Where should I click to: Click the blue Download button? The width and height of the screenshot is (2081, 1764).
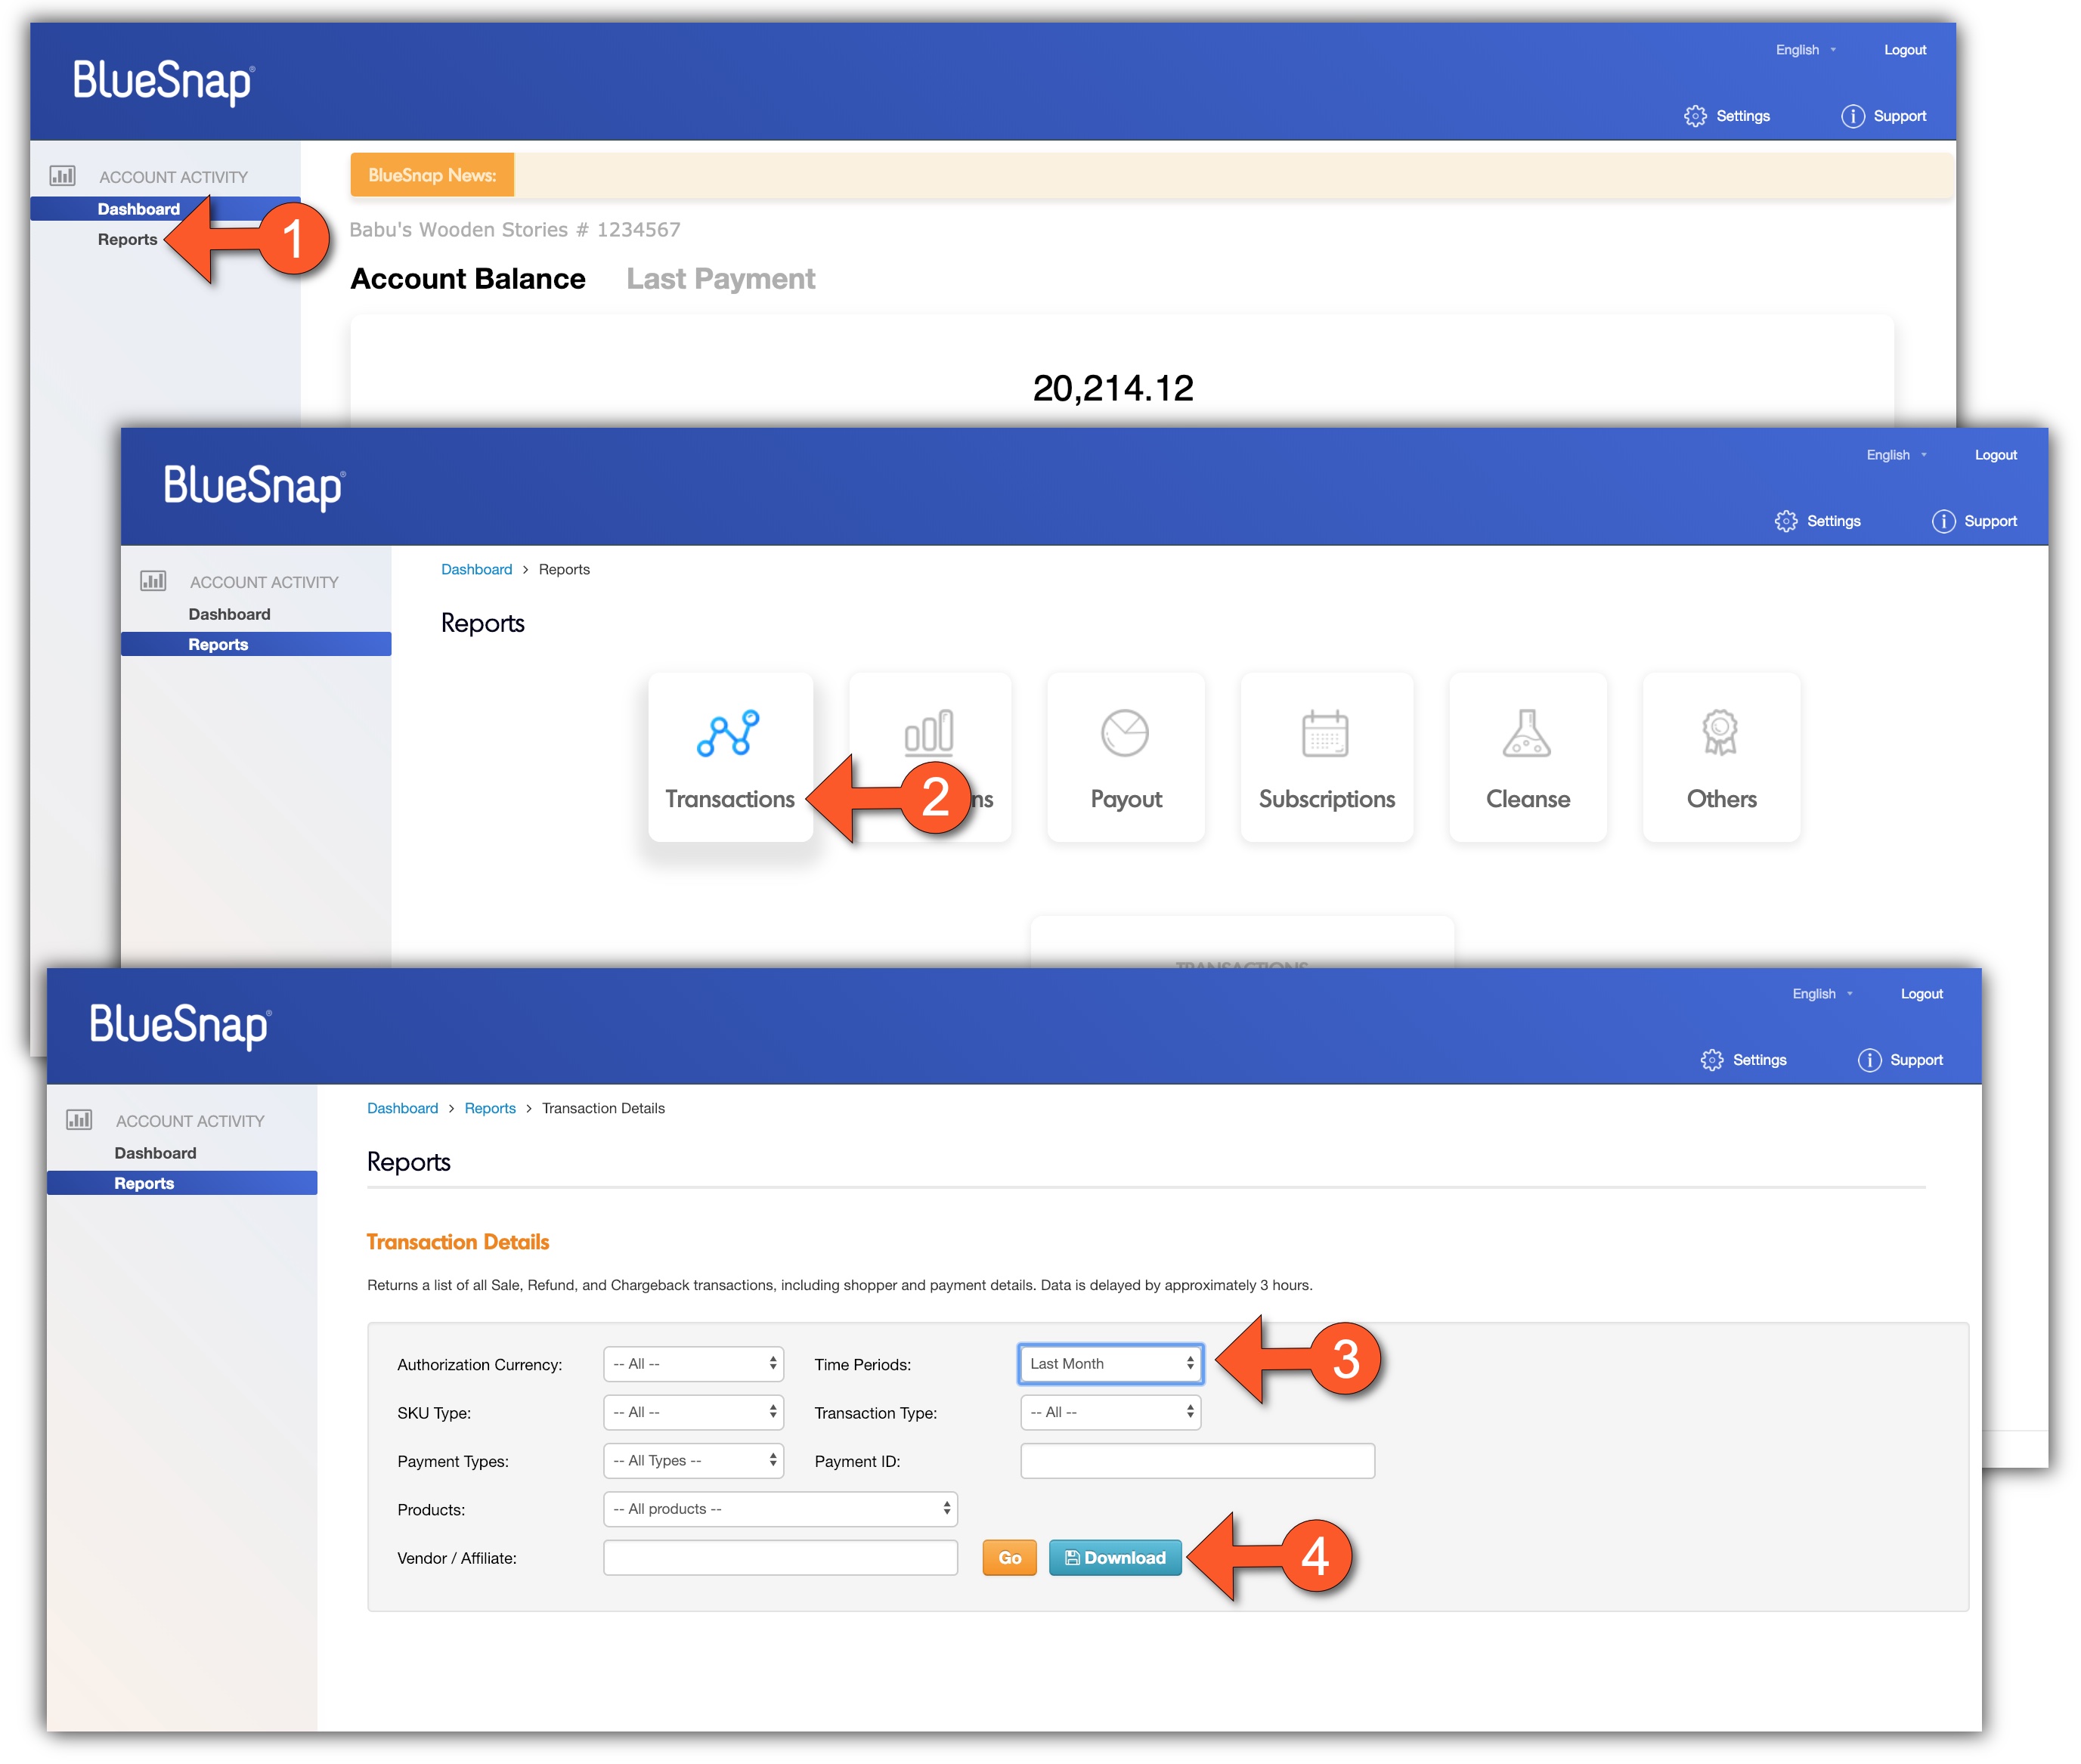pyautogui.click(x=1115, y=1558)
